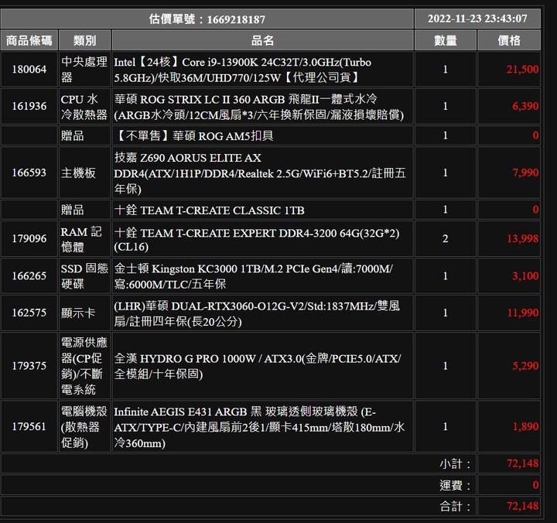Click the timestamp 2022-11-23 23:43:07
Viewport: 557px width, 523px height.
coord(477,19)
